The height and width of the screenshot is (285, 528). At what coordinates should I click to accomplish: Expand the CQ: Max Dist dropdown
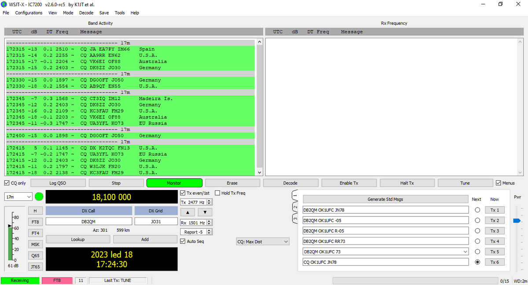[x=263, y=241]
